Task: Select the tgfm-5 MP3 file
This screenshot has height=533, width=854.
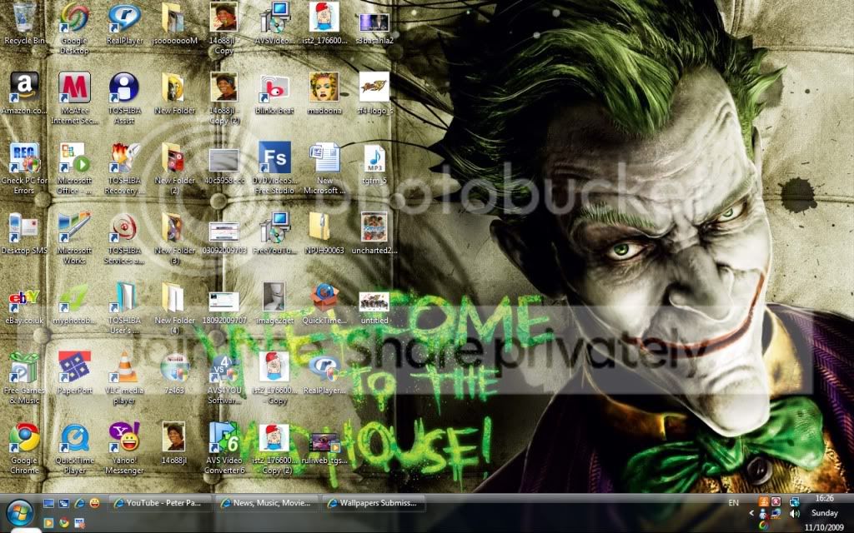Action: 374,163
